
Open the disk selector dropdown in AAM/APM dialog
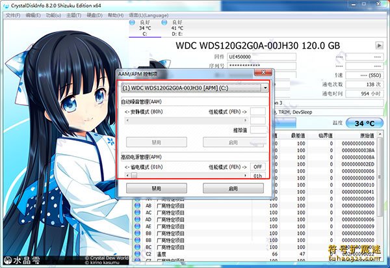pos(265,88)
